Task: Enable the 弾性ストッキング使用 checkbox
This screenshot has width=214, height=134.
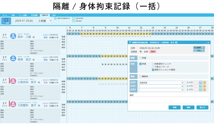Action: pos(153,70)
